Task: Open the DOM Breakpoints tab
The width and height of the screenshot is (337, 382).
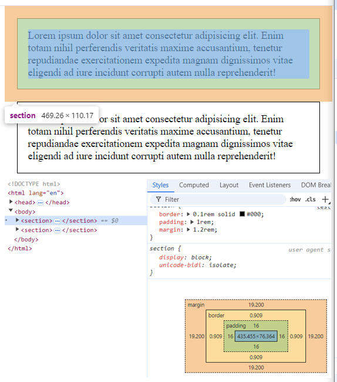Action: click(316, 185)
